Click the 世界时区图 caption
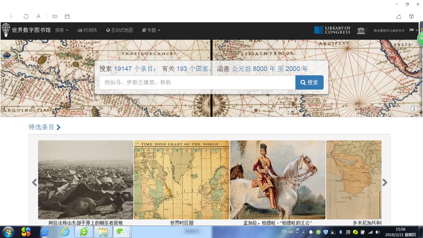The height and width of the screenshot is (238, 423). click(182, 223)
